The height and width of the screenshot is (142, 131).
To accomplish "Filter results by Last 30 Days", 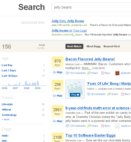I will pos(9,76).
